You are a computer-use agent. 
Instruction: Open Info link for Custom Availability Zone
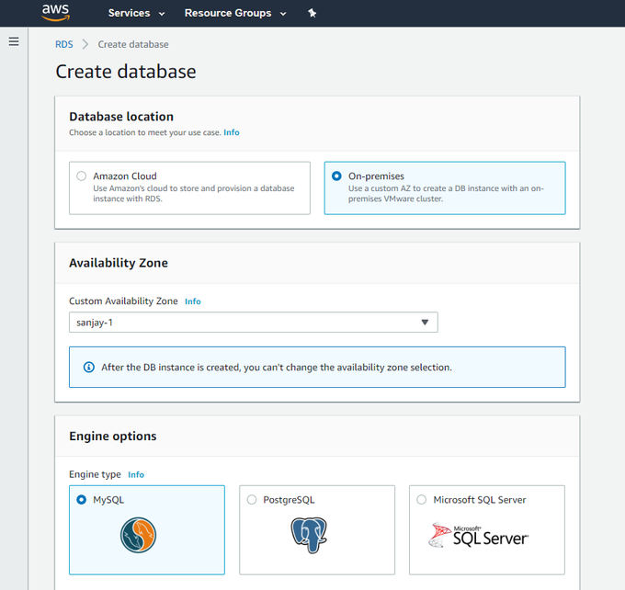pos(192,301)
